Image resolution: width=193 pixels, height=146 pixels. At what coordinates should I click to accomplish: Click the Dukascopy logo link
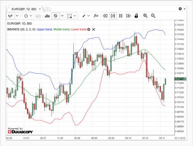[x=20, y=132]
